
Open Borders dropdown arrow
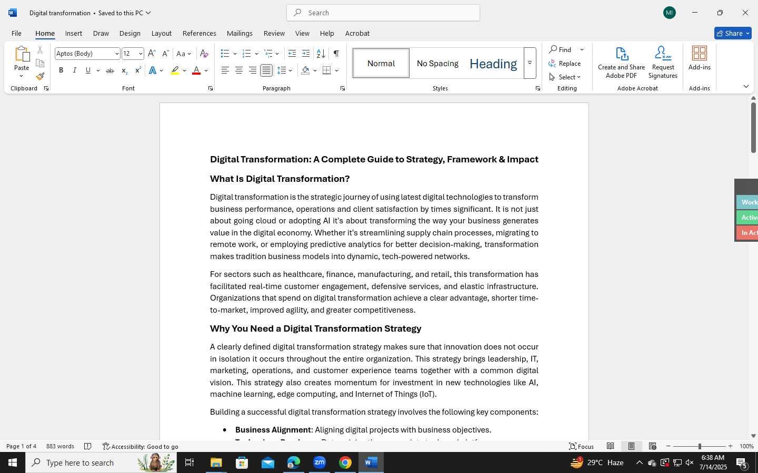(x=336, y=70)
